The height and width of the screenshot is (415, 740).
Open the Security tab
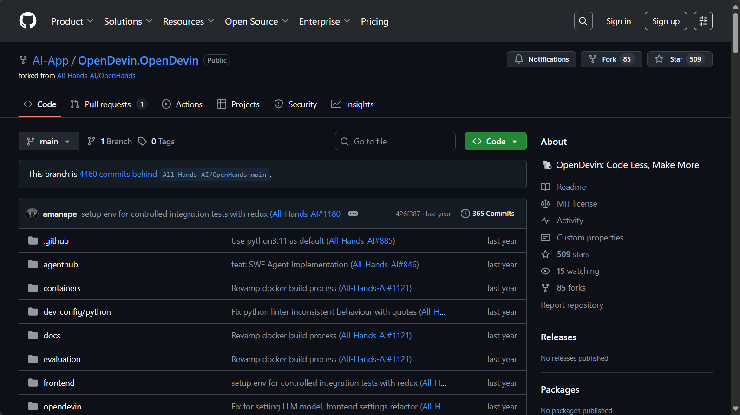point(295,104)
